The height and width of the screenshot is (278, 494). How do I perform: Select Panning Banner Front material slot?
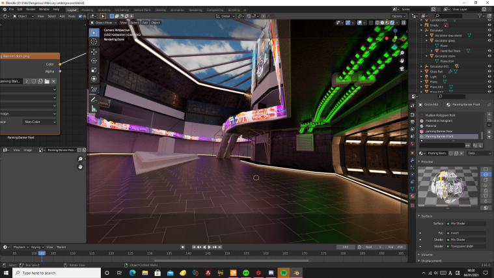(449, 137)
